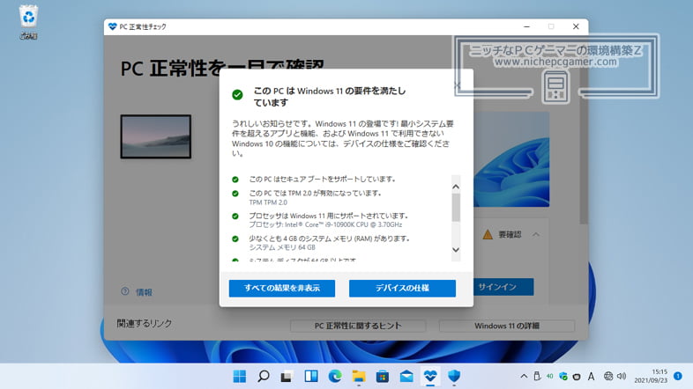693x389 pixels.
Task: Click text 'TPM TPM 2.0'
Action: [x=268, y=202]
